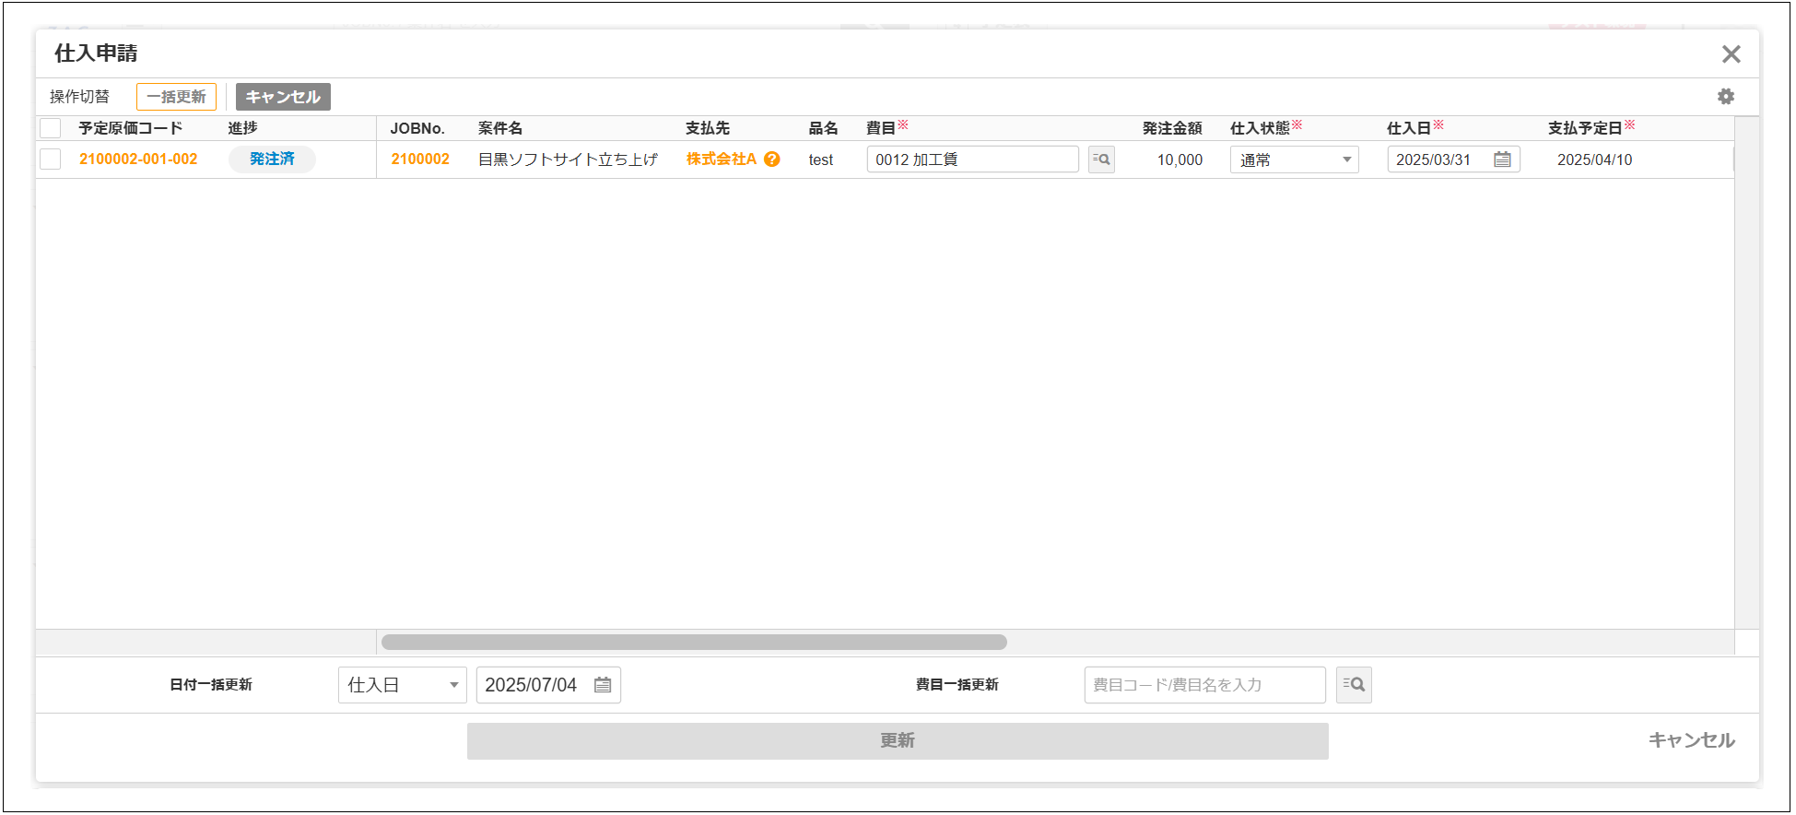The width and height of the screenshot is (1796, 815).
Task: Click the help icon beside 株式会社A
Action: point(772,159)
